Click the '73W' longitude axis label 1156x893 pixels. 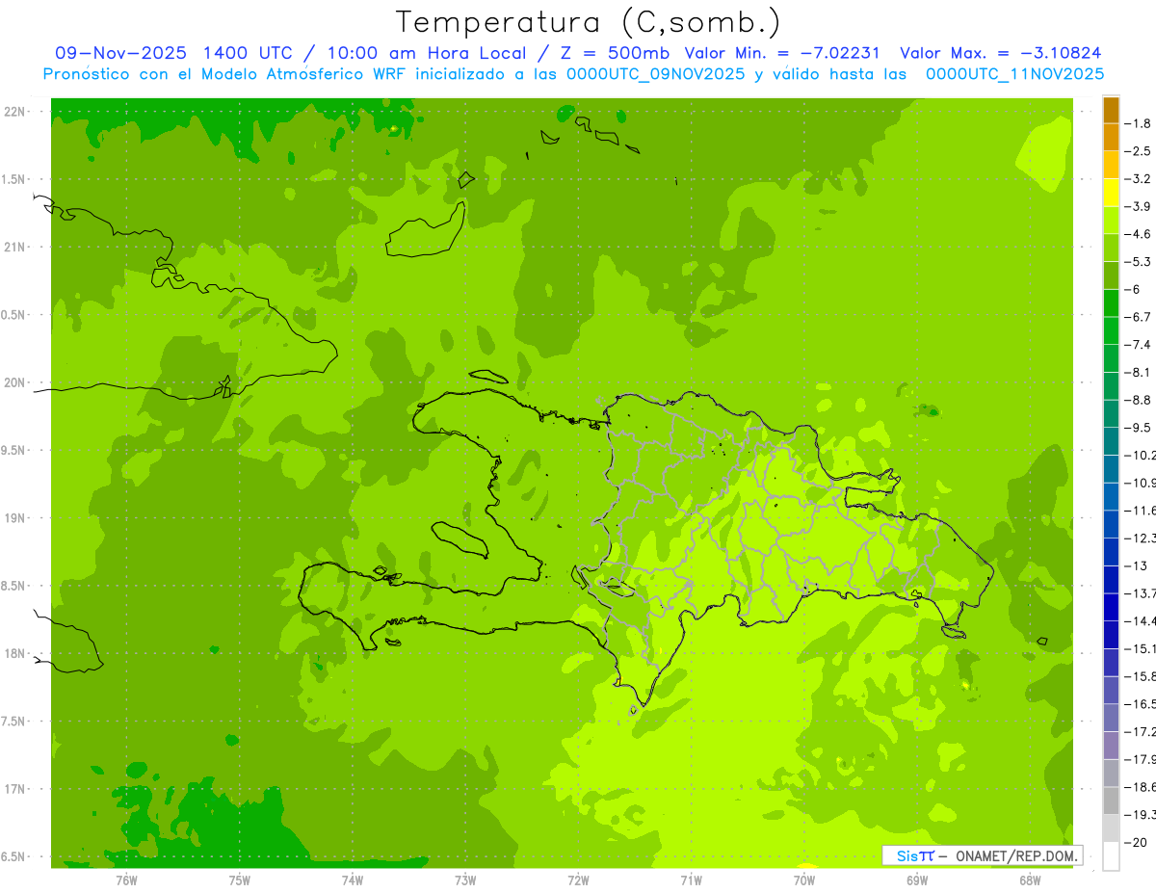pyautogui.click(x=465, y=880)
